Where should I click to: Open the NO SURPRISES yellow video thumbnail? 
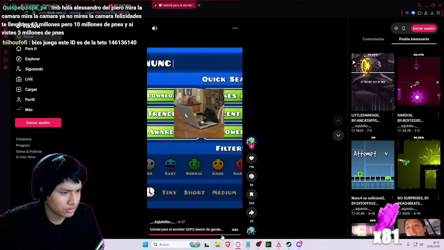click(x=419, y=165)
